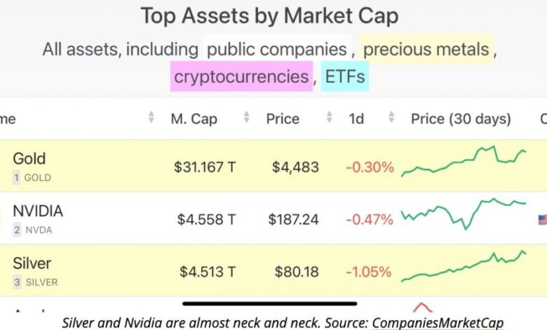Open the Silver asset page
The image size is (547, 330).
click(32, 263)
